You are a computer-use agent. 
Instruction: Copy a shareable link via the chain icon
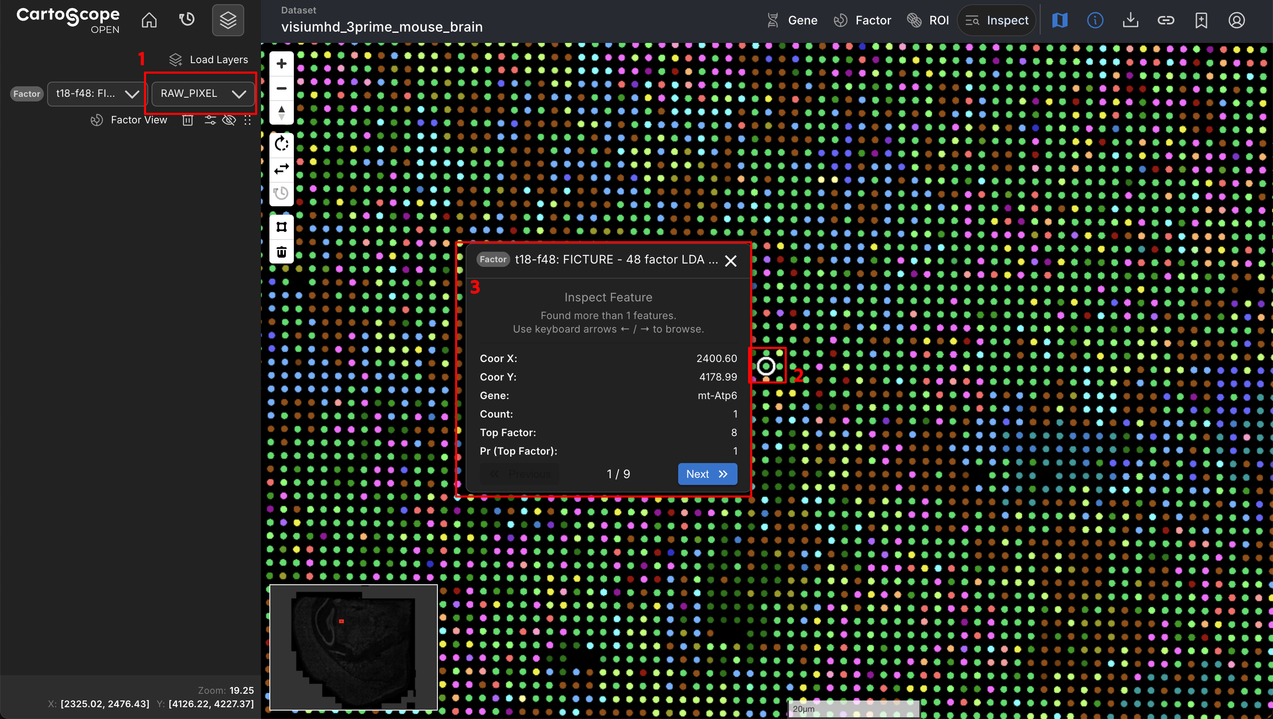[1166, 20]
